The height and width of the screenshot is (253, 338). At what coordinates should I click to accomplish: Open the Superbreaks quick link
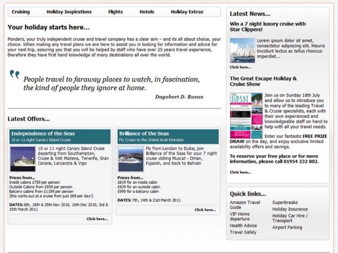(285, 203)
